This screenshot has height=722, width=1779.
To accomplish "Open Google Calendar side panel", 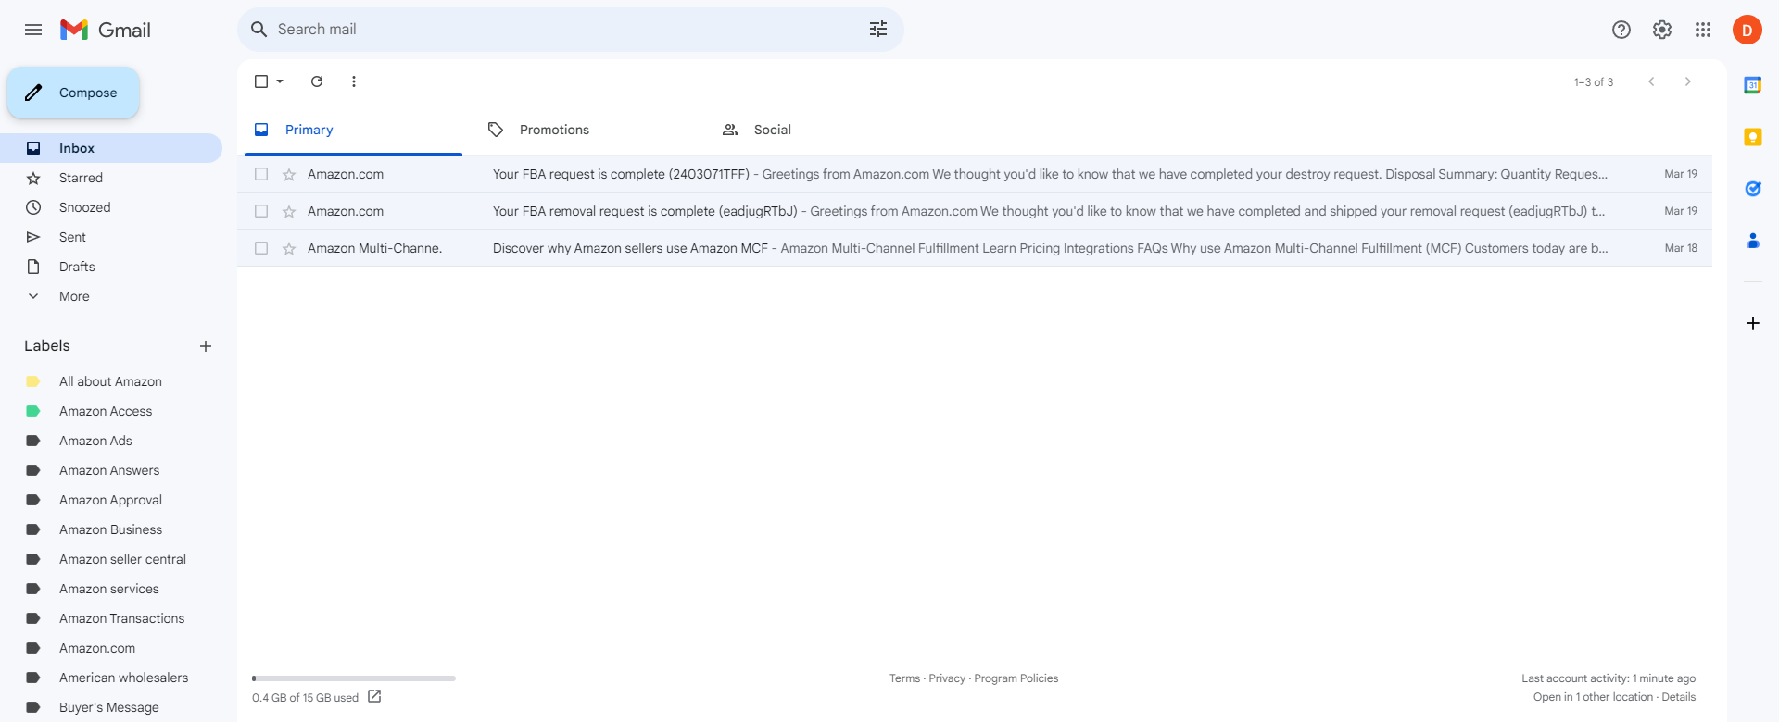I will point(1753,85).
